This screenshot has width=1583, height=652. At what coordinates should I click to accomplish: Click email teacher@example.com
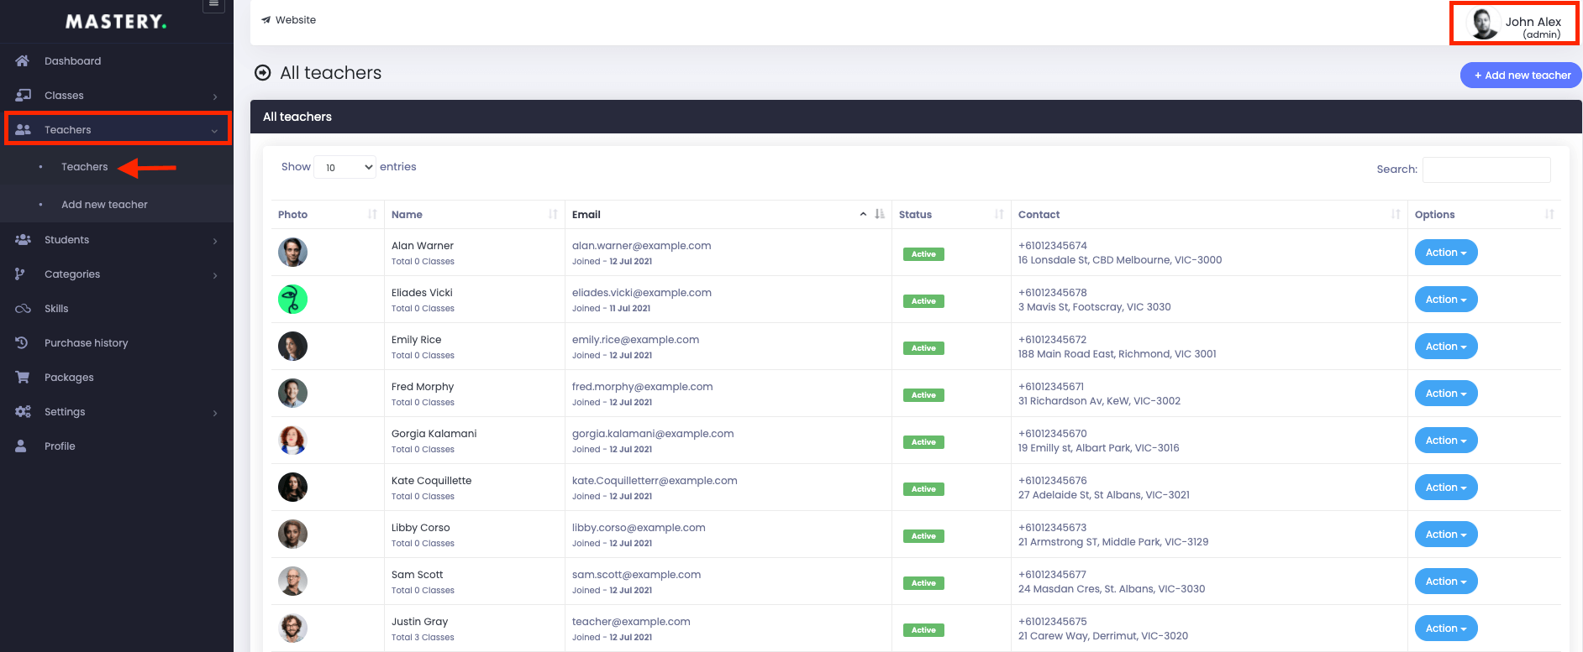click(631, 622)
